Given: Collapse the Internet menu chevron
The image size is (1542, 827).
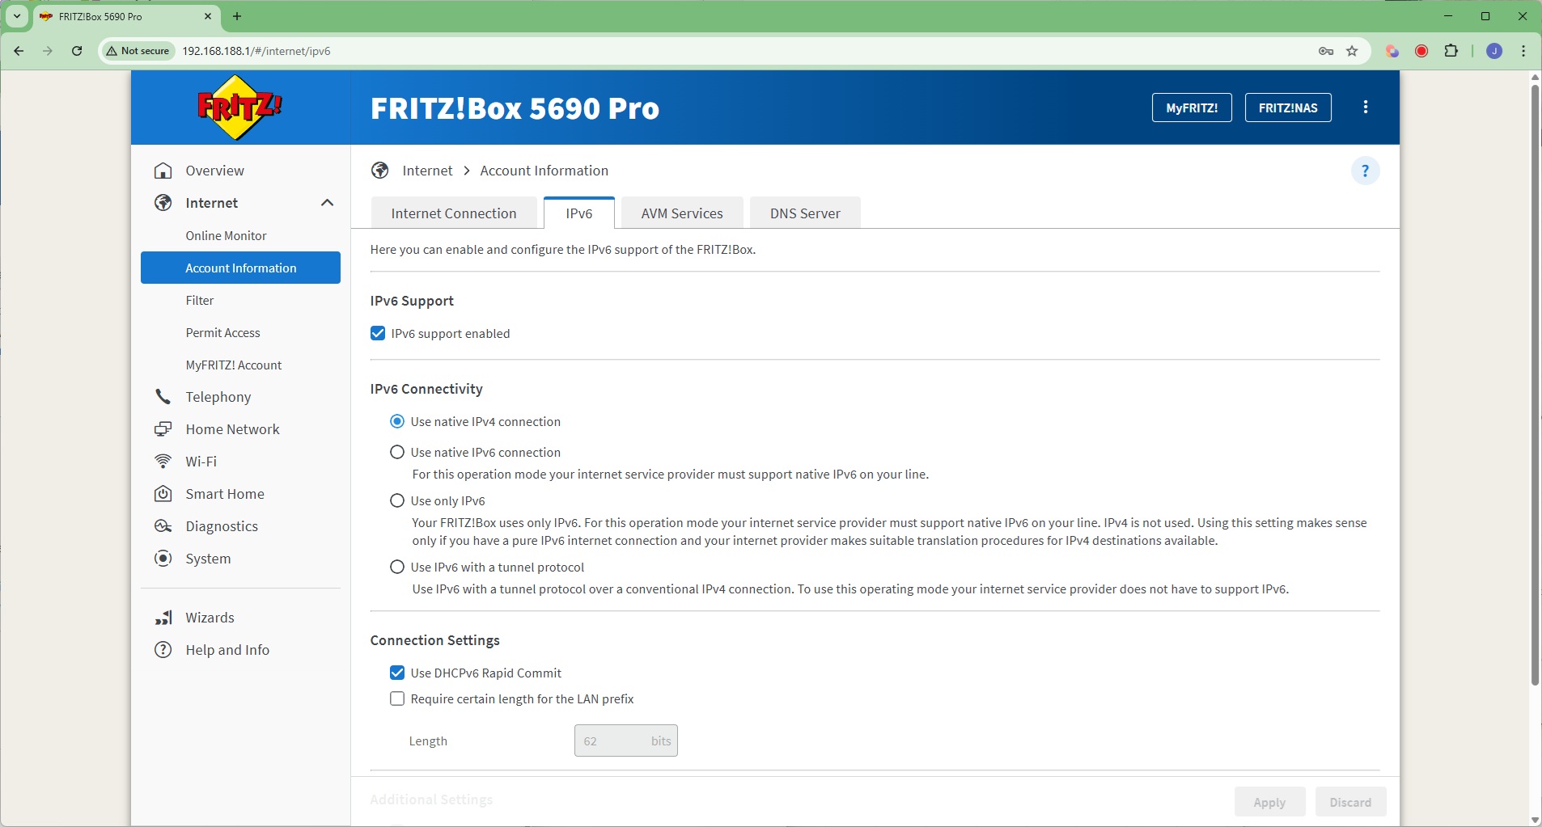Looking at the screenshot, I should click(327, 203).
